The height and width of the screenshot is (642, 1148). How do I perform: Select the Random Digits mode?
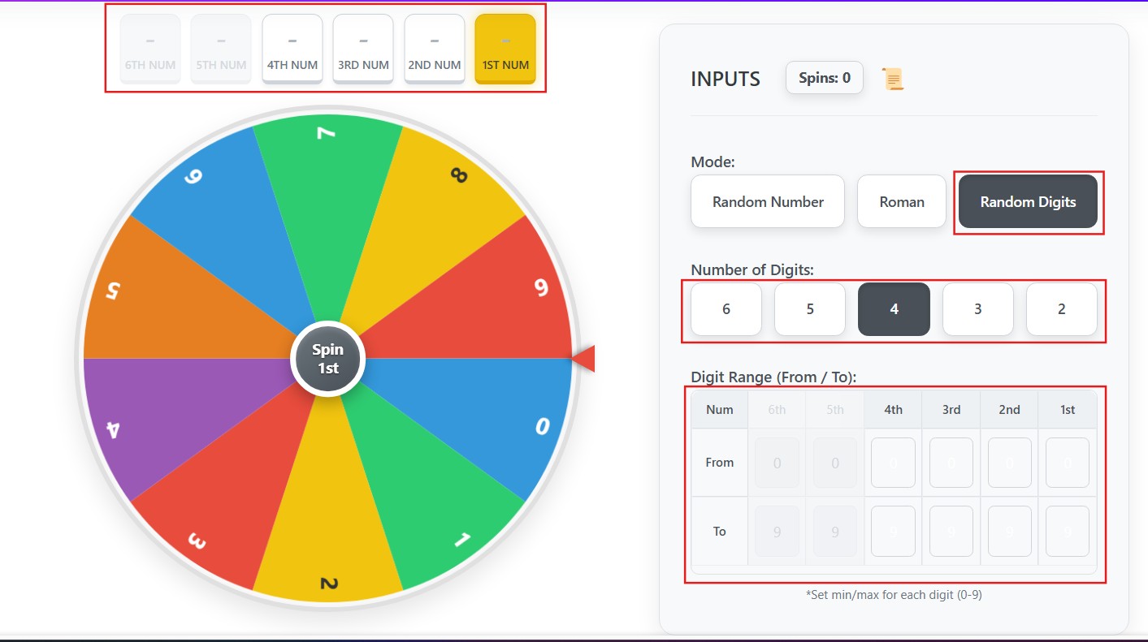pos(1028,201)
